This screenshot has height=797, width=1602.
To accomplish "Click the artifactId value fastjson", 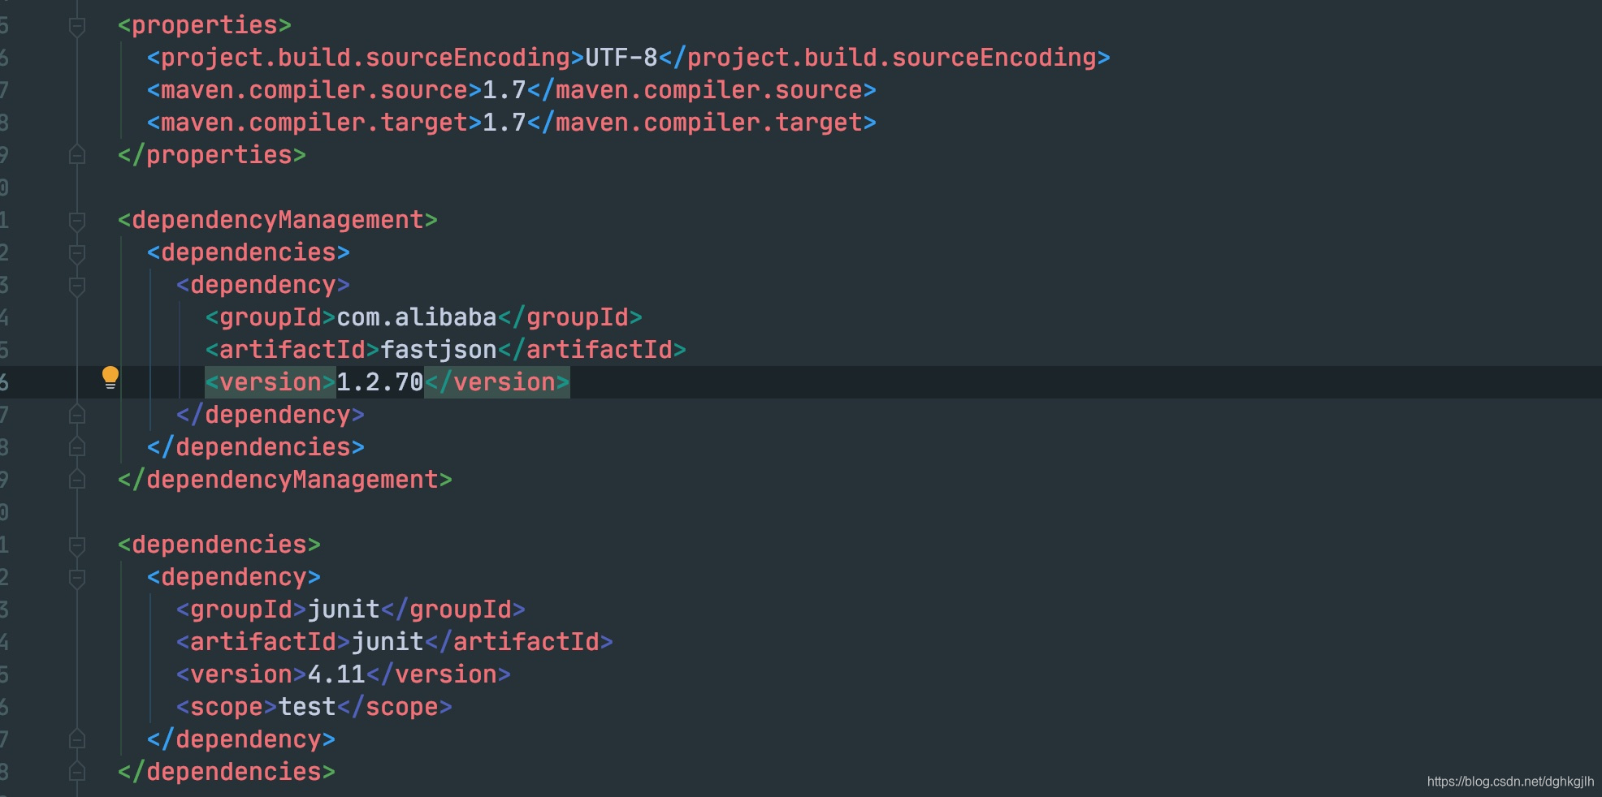I will pyautogui.click(x=438, y=350).
